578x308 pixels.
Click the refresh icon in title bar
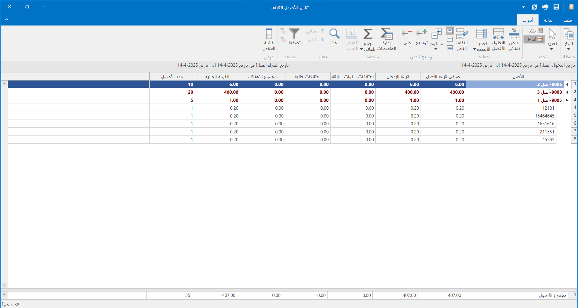click(x=534, y=7)
